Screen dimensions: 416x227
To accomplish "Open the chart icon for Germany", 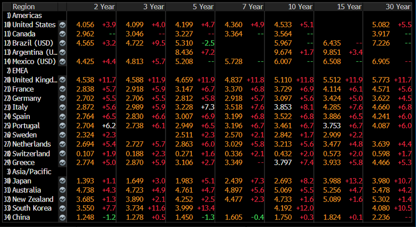I will [62, 99].
